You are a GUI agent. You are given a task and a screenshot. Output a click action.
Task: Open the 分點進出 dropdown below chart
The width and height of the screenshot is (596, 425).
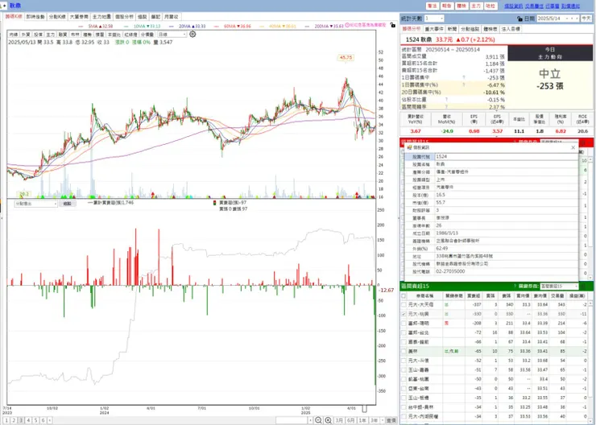[35, 204]
